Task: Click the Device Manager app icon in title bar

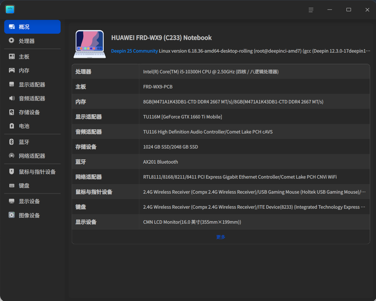Action: tap(10, 10)
